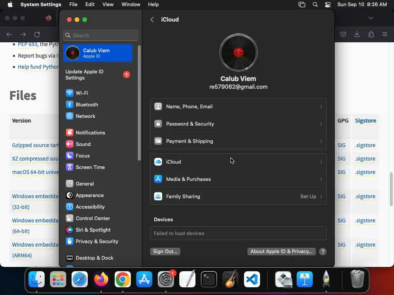This screenshot has height=295, width=394.
Task: Open Media & Purchases row
Action: [x=238, y=179]
